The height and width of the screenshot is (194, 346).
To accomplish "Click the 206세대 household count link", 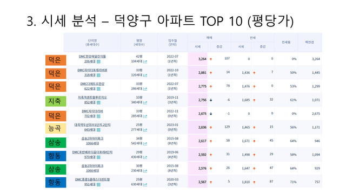I will click(x=90, y=61).
